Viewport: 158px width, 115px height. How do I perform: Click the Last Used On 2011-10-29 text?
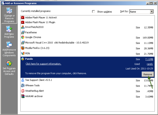pyautogui.click(x=139, y=69)
